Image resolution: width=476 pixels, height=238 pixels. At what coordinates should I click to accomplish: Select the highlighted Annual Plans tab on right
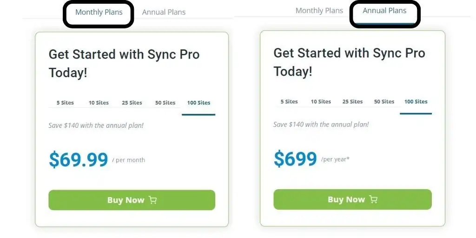tap(384, 11)
